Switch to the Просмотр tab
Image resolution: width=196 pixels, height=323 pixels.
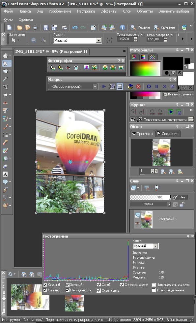click(x=142, y=134)
